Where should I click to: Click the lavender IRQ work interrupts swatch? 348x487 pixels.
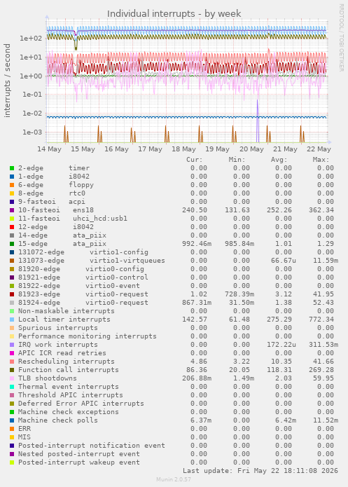click(x=12, y=345)
